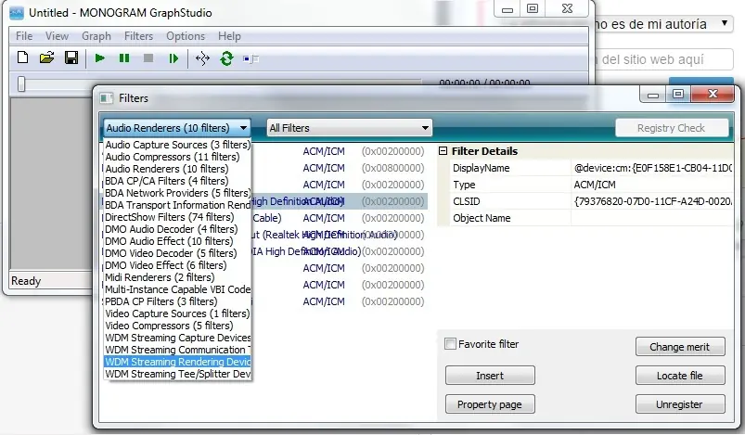Click the Open file folder icon
Screen dimensions: 745x435
pos(46,58)
